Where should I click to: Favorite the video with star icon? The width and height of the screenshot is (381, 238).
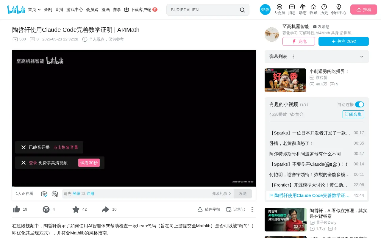click(76, 209)
